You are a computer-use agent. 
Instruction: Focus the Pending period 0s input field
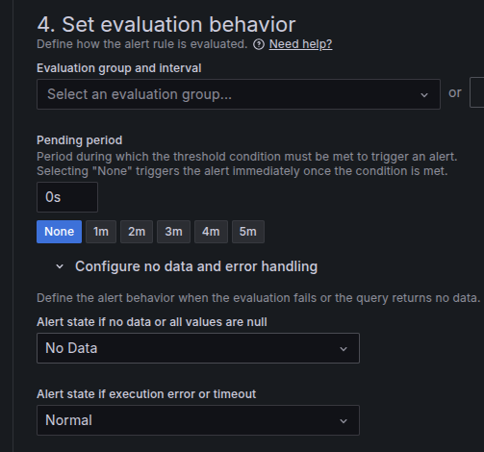coord(67,197)
